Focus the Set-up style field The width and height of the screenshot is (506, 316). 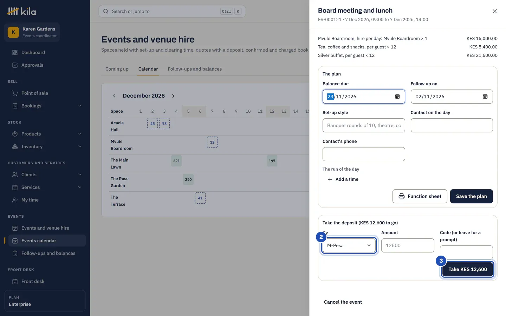[x=364, y=125]
